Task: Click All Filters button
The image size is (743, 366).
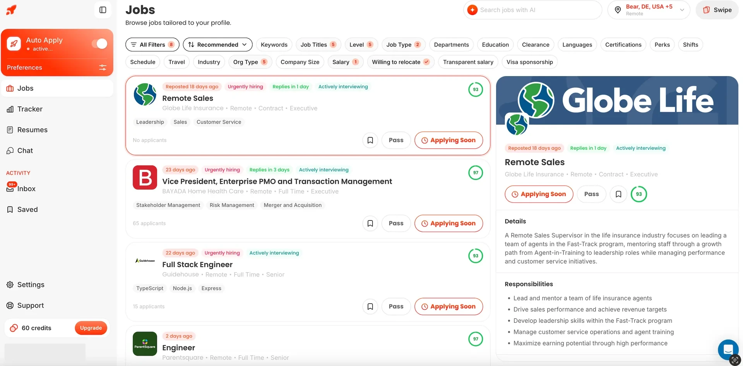Action: click(152, 45)
